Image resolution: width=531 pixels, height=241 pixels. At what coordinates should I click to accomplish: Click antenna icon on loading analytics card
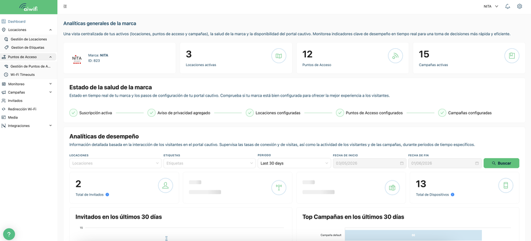(x=279, y=188)
